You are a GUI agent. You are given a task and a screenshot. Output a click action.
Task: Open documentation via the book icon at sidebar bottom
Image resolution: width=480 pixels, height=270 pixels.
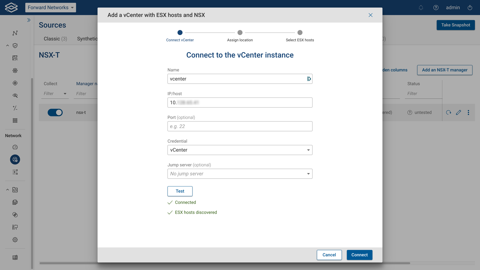click(x=15, y=257)
